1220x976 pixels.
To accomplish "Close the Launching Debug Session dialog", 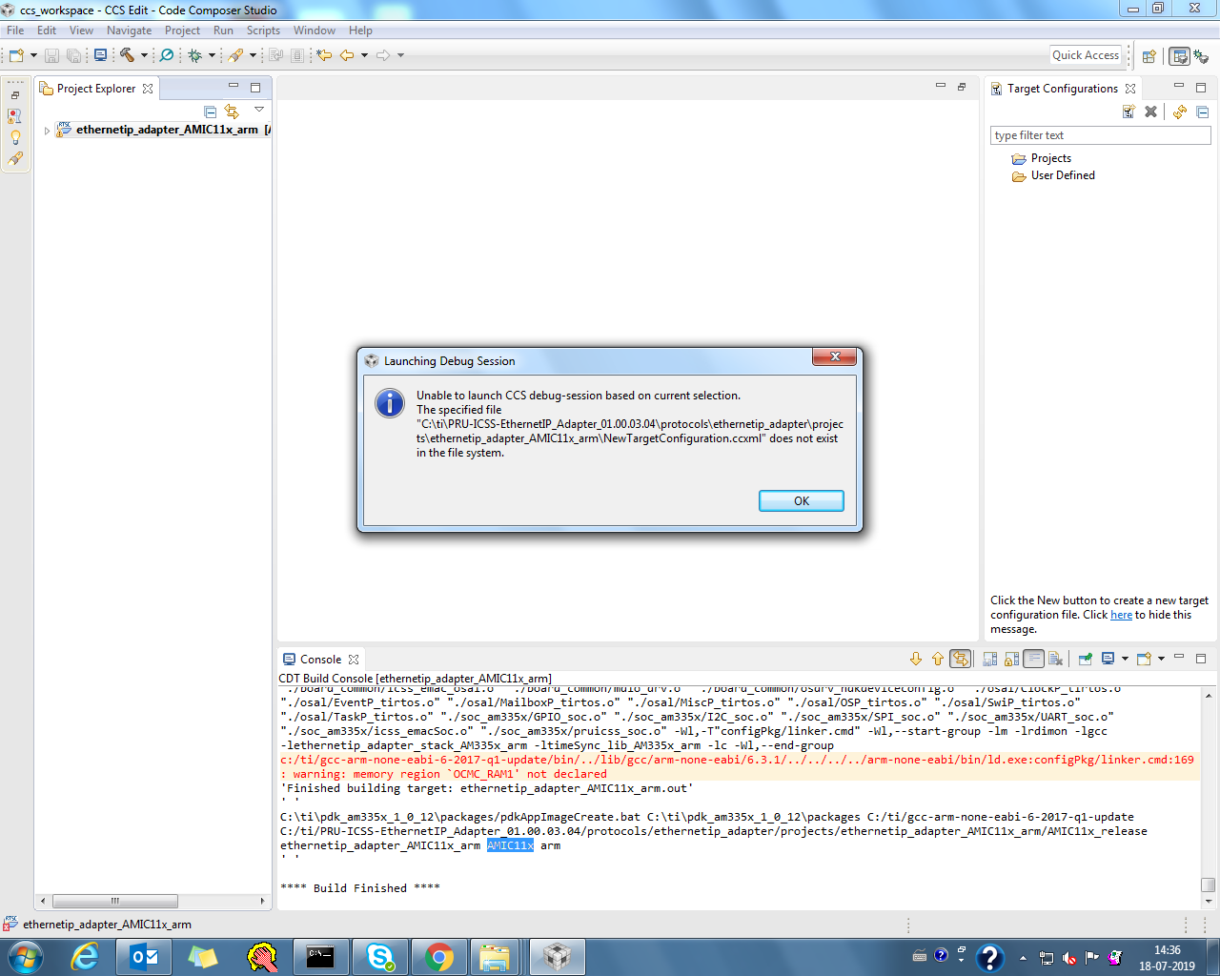I will (835, 356).
